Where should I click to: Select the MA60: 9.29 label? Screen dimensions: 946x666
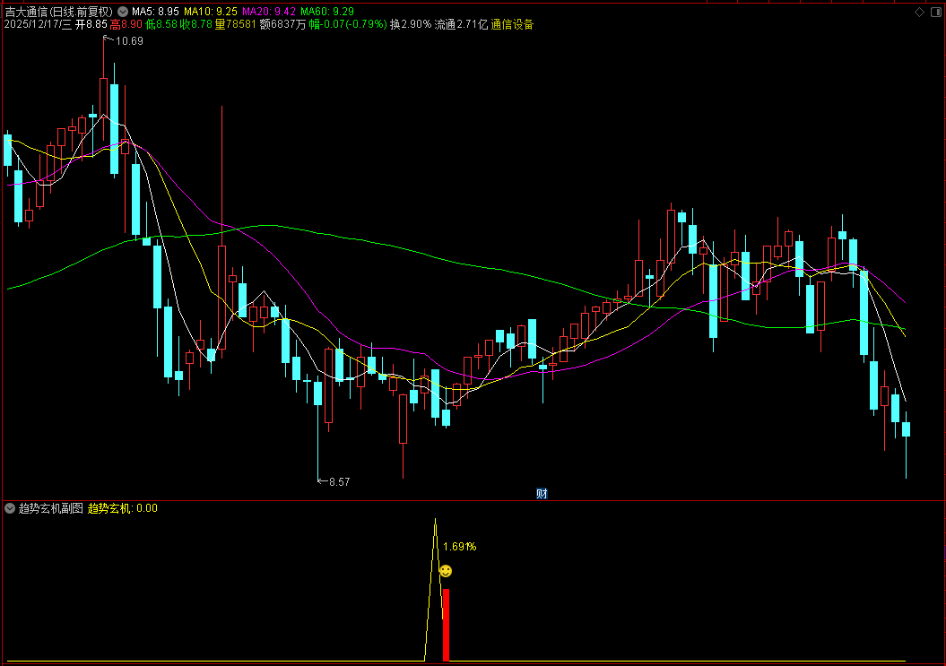(x=327, y=12)
